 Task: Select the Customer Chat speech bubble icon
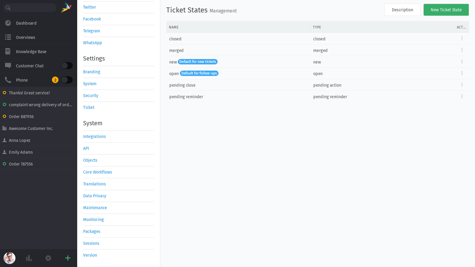coord(7,66)
